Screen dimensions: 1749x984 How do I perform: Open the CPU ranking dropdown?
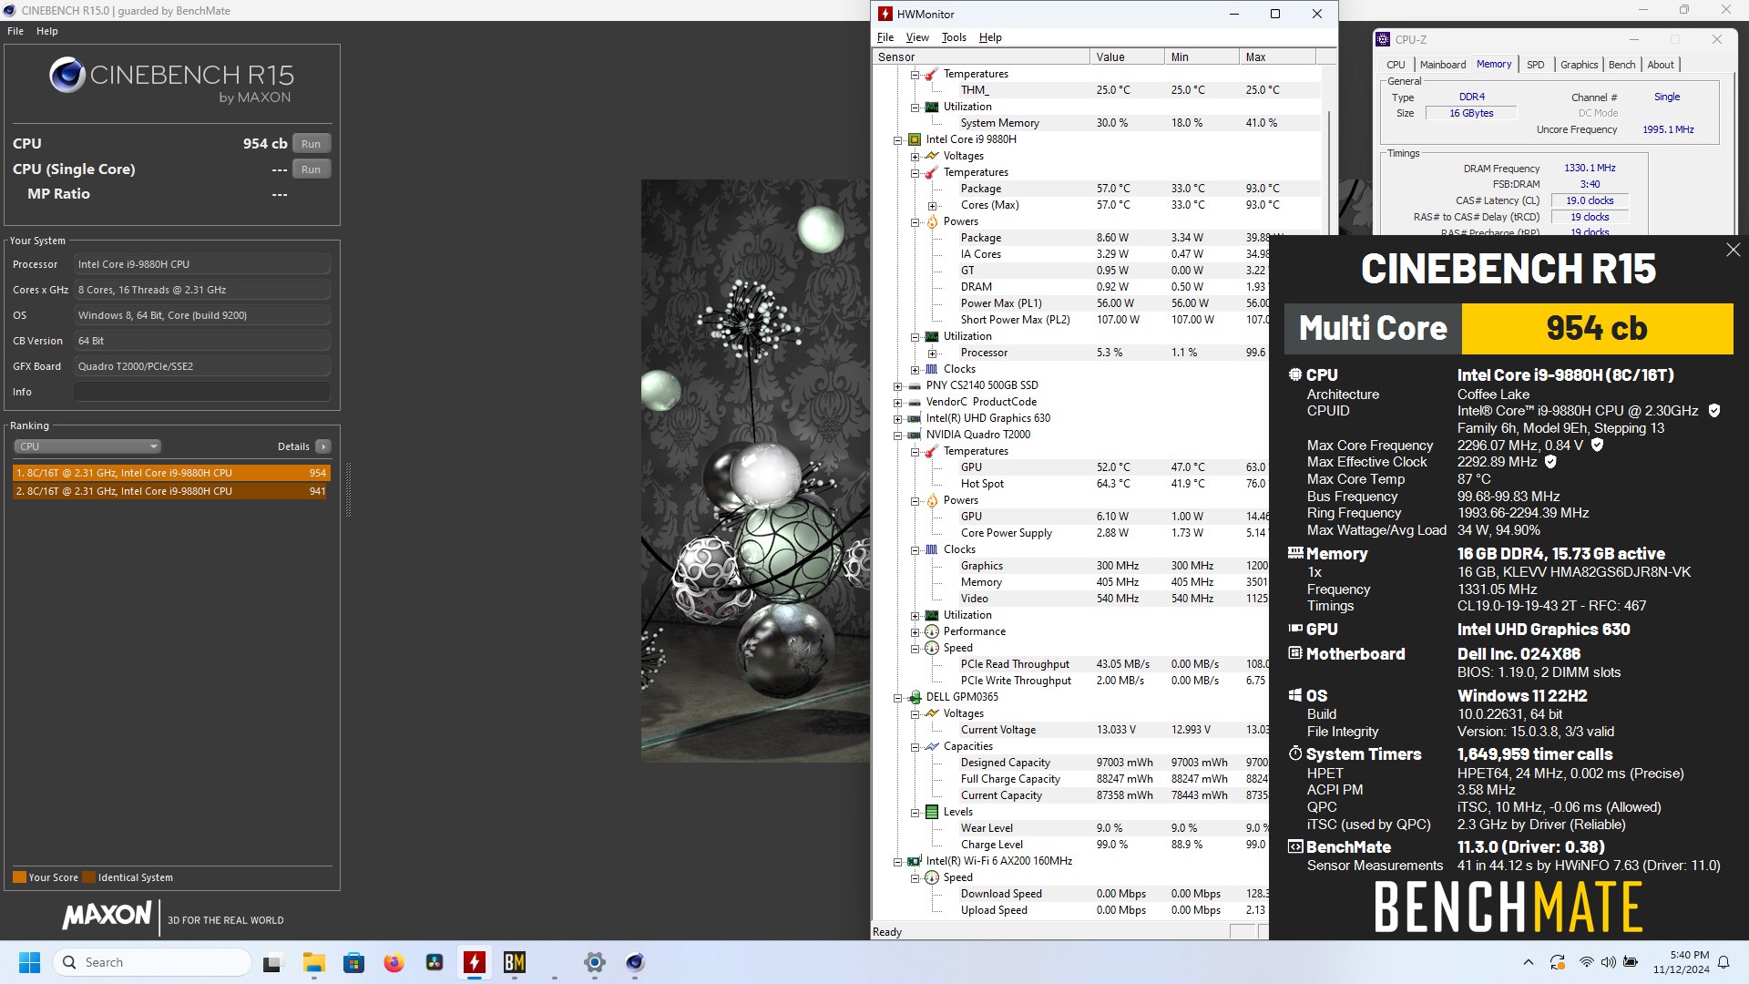point(87,446)
